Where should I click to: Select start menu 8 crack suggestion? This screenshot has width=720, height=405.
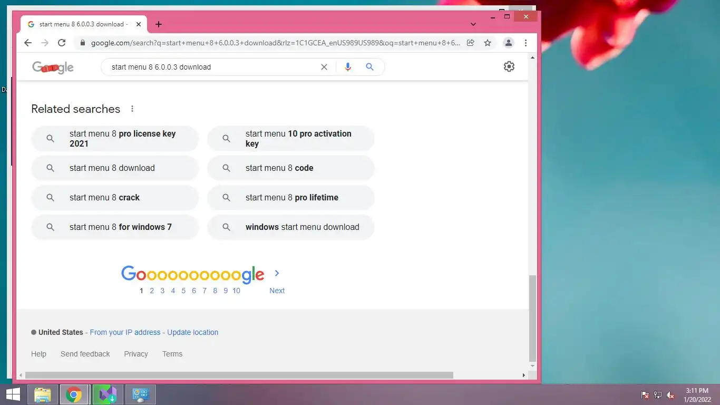(115, 198)
